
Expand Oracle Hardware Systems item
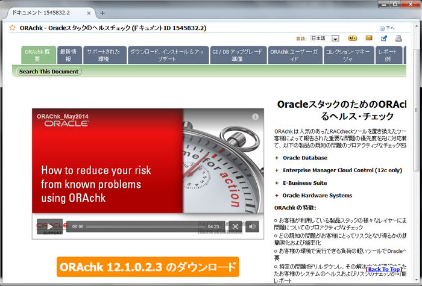click(277, 196)
